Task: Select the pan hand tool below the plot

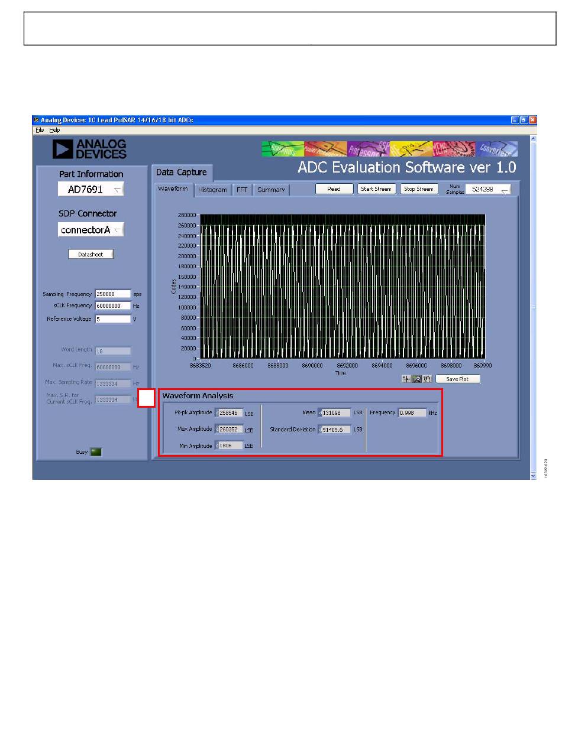Action: click(426, 379)
